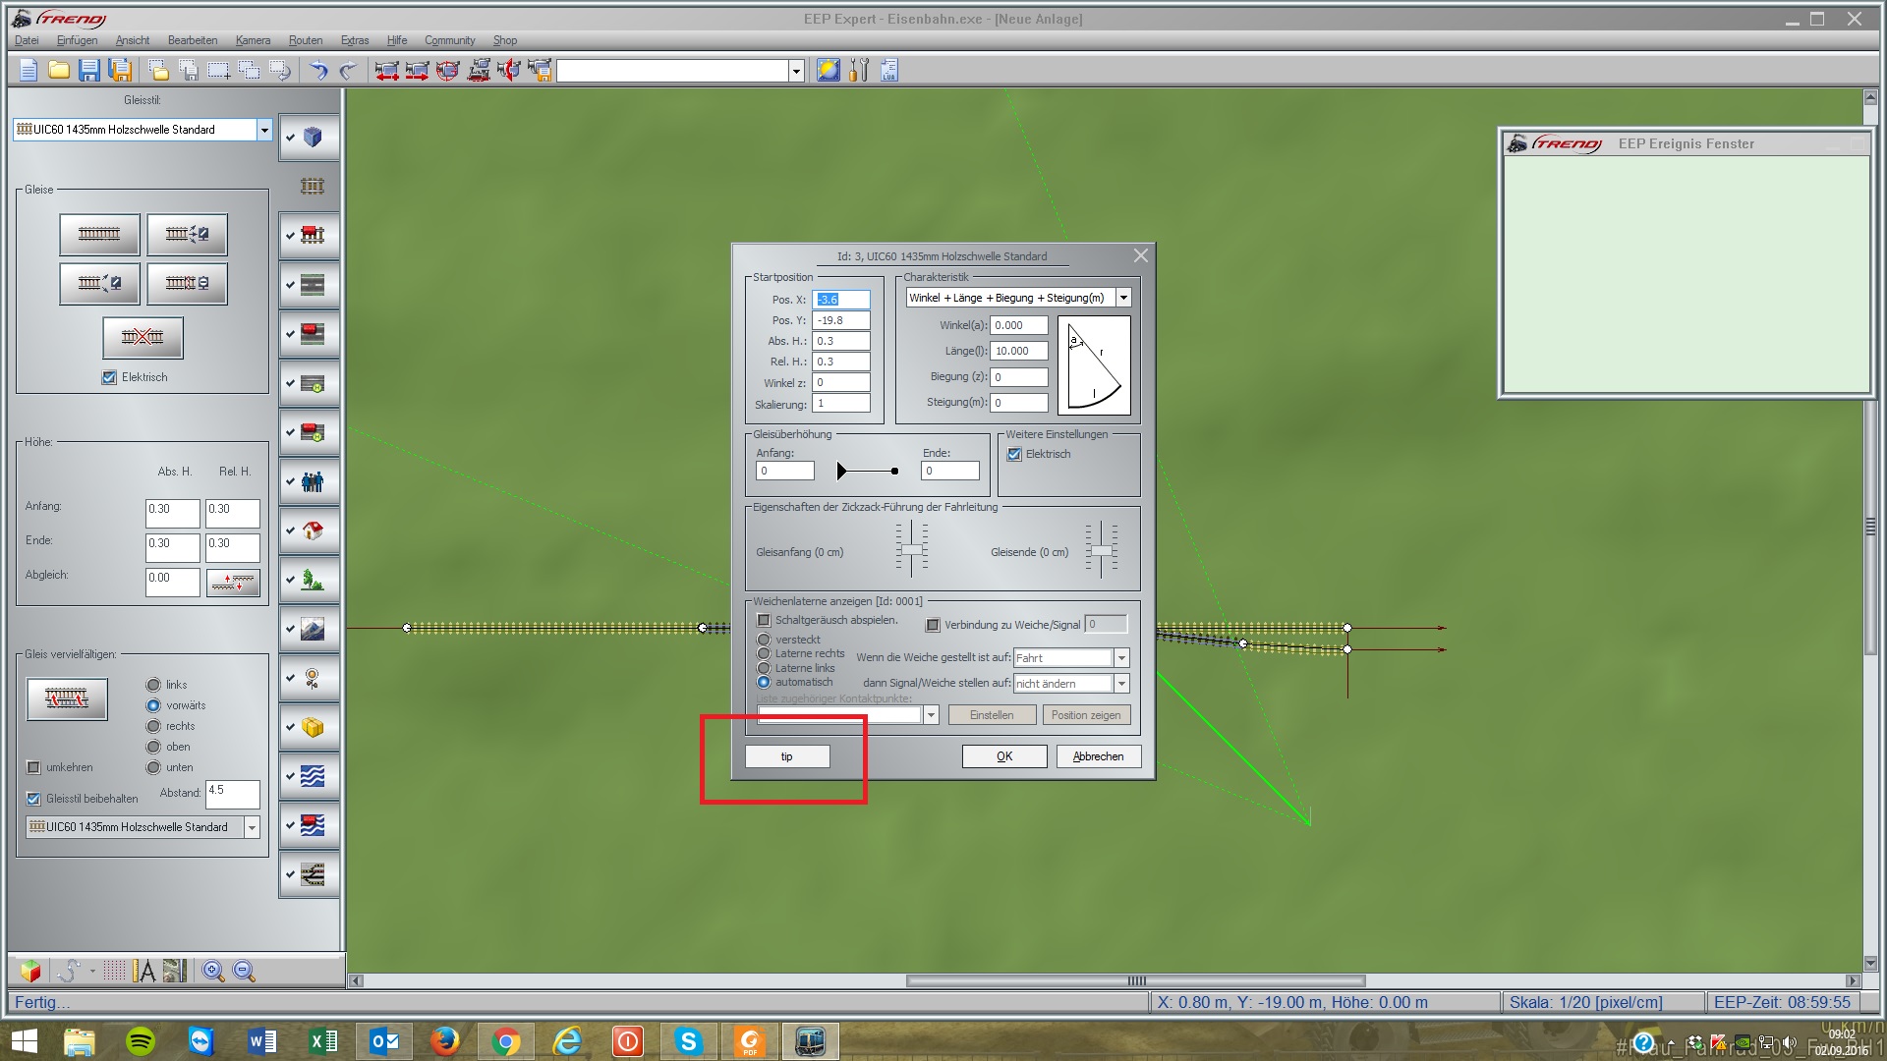Expand the Charakteristik Winkel+Länge dropdown

coord(1123,298)
